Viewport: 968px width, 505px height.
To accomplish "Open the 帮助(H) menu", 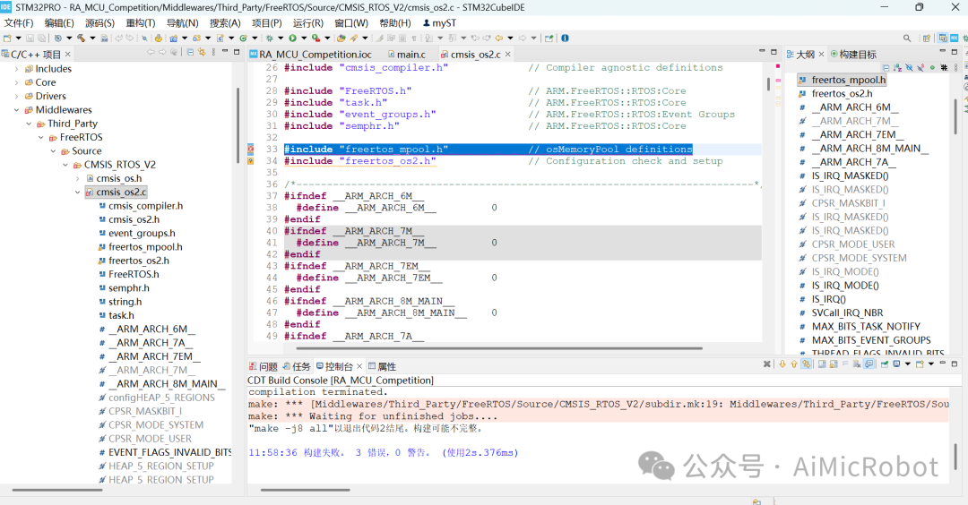I will coord(395,22).
